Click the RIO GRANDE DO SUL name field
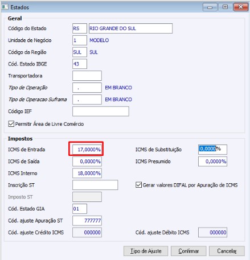 click(130, 28)
